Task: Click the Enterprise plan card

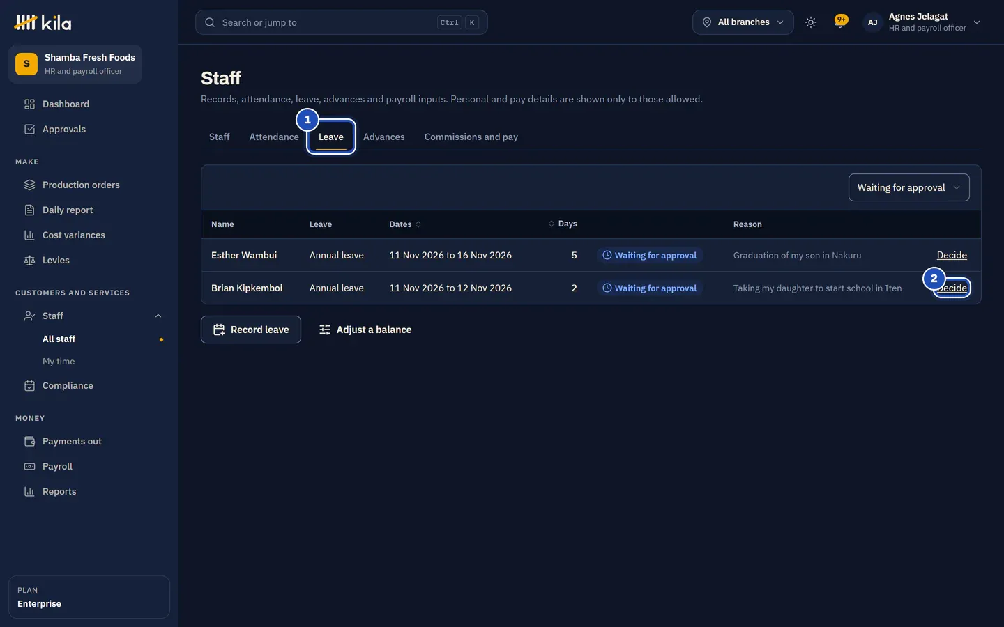Action: point(89,597)
